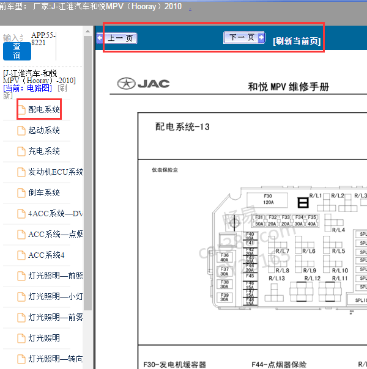Click the left arrow icon beside 上一页
Image resolution: width=367 pixels, height=369 pixels.
(x=100, y=38)
